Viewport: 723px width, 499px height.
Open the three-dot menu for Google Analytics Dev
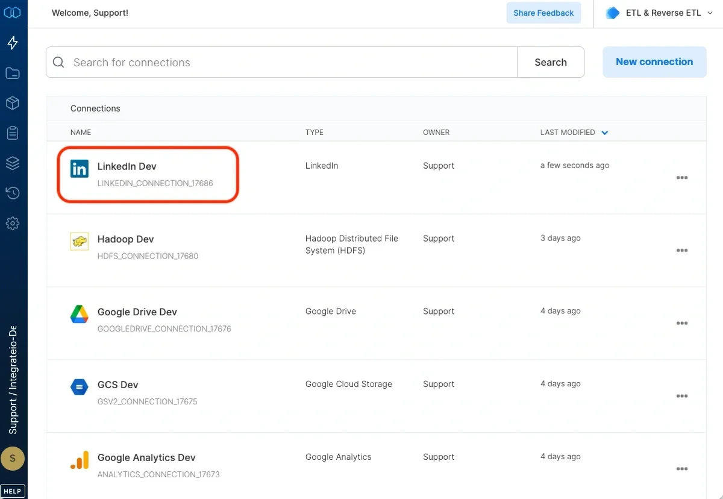pos(682,469)
